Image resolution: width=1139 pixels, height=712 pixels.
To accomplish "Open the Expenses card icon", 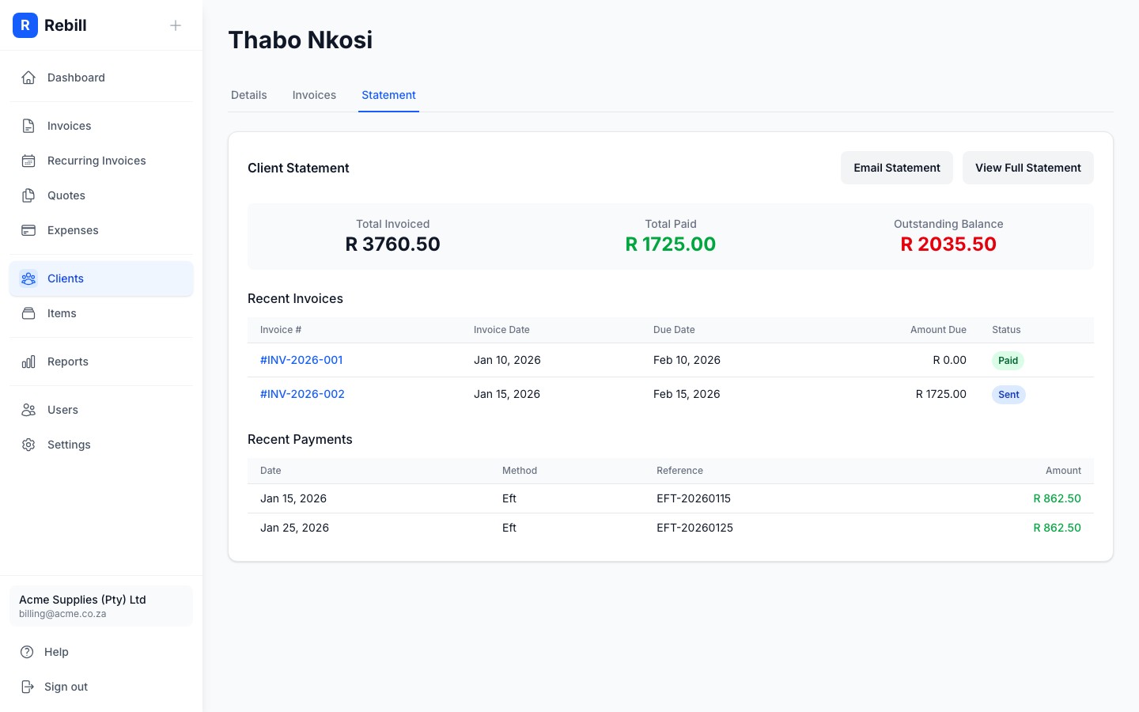I will point(28,230).
